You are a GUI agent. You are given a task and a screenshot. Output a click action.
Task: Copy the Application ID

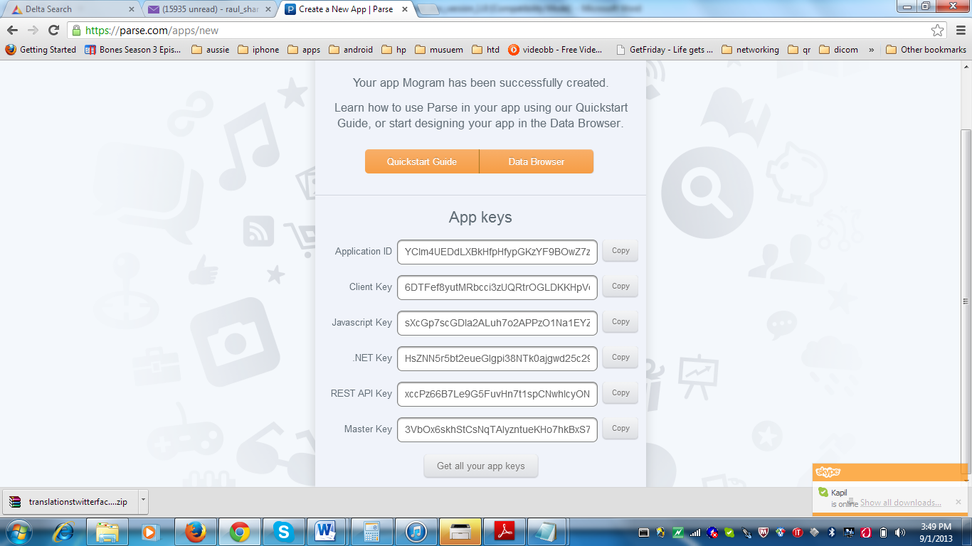point(620,251)
